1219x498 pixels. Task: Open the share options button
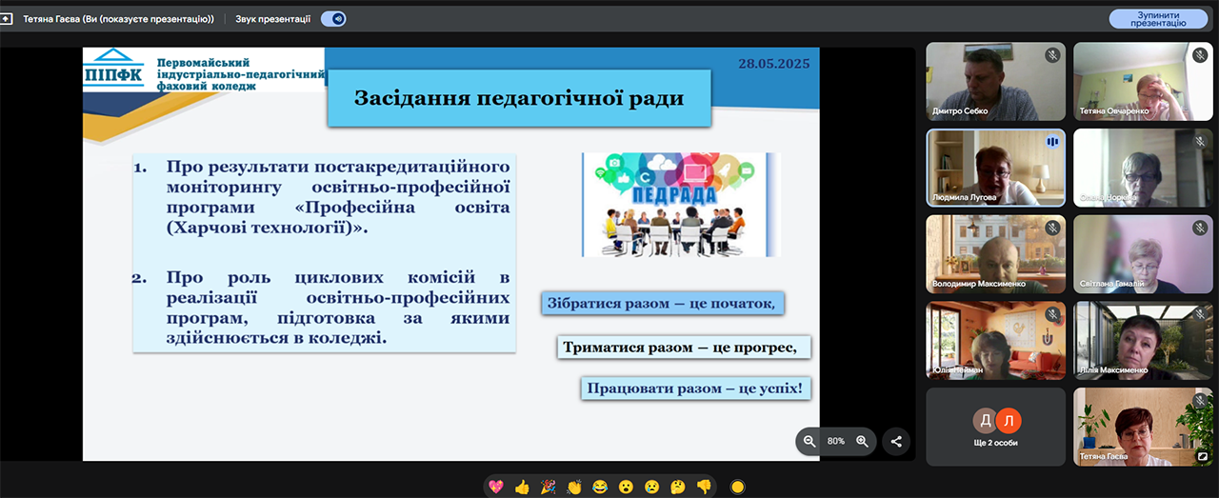pyautogui.click(x=896, y=441)
